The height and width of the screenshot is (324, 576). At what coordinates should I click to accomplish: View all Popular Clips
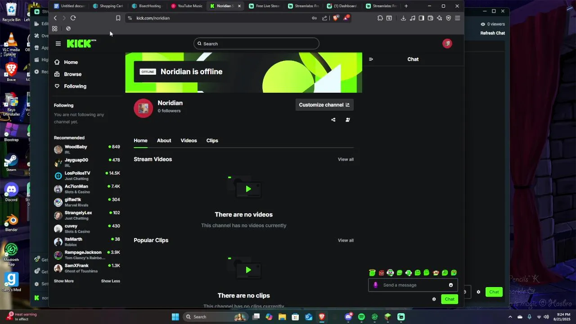346,240
